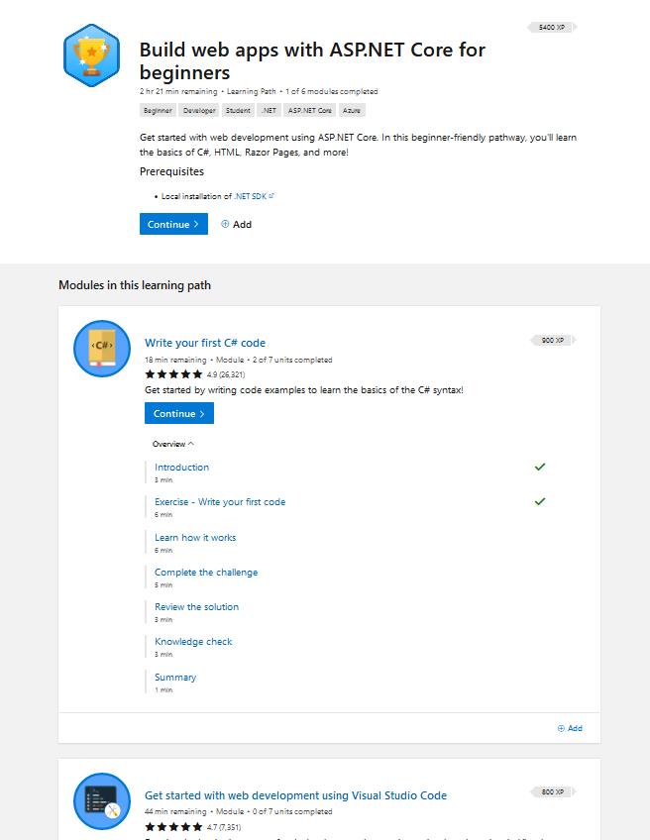This screenshot has width=650, height=840.
Task: Continue the Write your first C# code module
Action: [179, 413]
